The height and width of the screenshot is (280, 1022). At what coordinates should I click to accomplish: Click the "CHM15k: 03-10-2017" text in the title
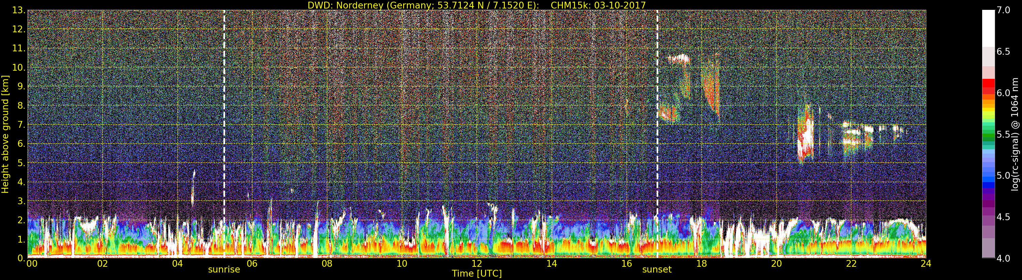click(598, 5)
